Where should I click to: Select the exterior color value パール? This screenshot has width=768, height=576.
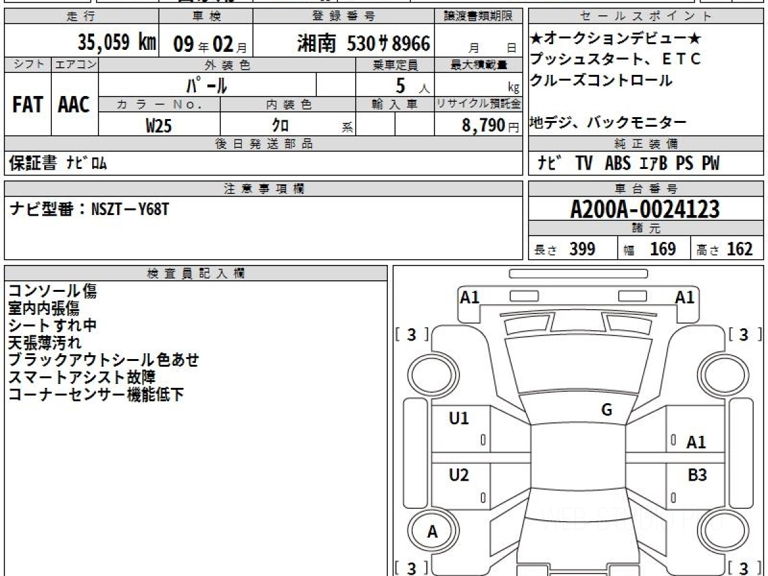207,84
